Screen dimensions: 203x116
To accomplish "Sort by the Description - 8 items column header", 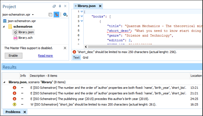I will 44,76.
